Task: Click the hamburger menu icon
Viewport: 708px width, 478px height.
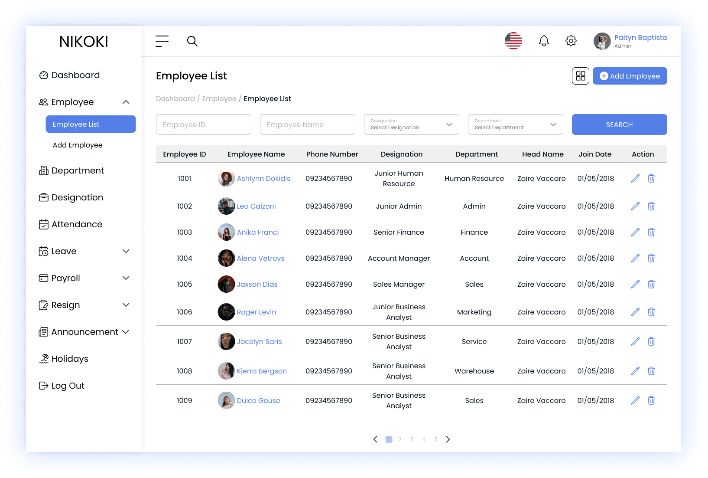Action: click(x=162, y=41)
